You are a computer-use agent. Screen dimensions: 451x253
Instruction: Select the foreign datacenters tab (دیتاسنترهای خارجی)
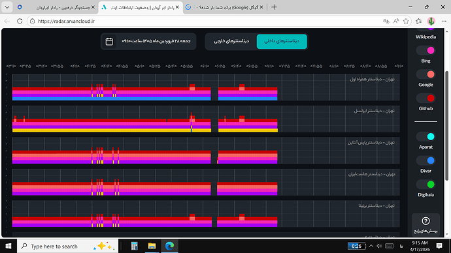coord(231,41)
